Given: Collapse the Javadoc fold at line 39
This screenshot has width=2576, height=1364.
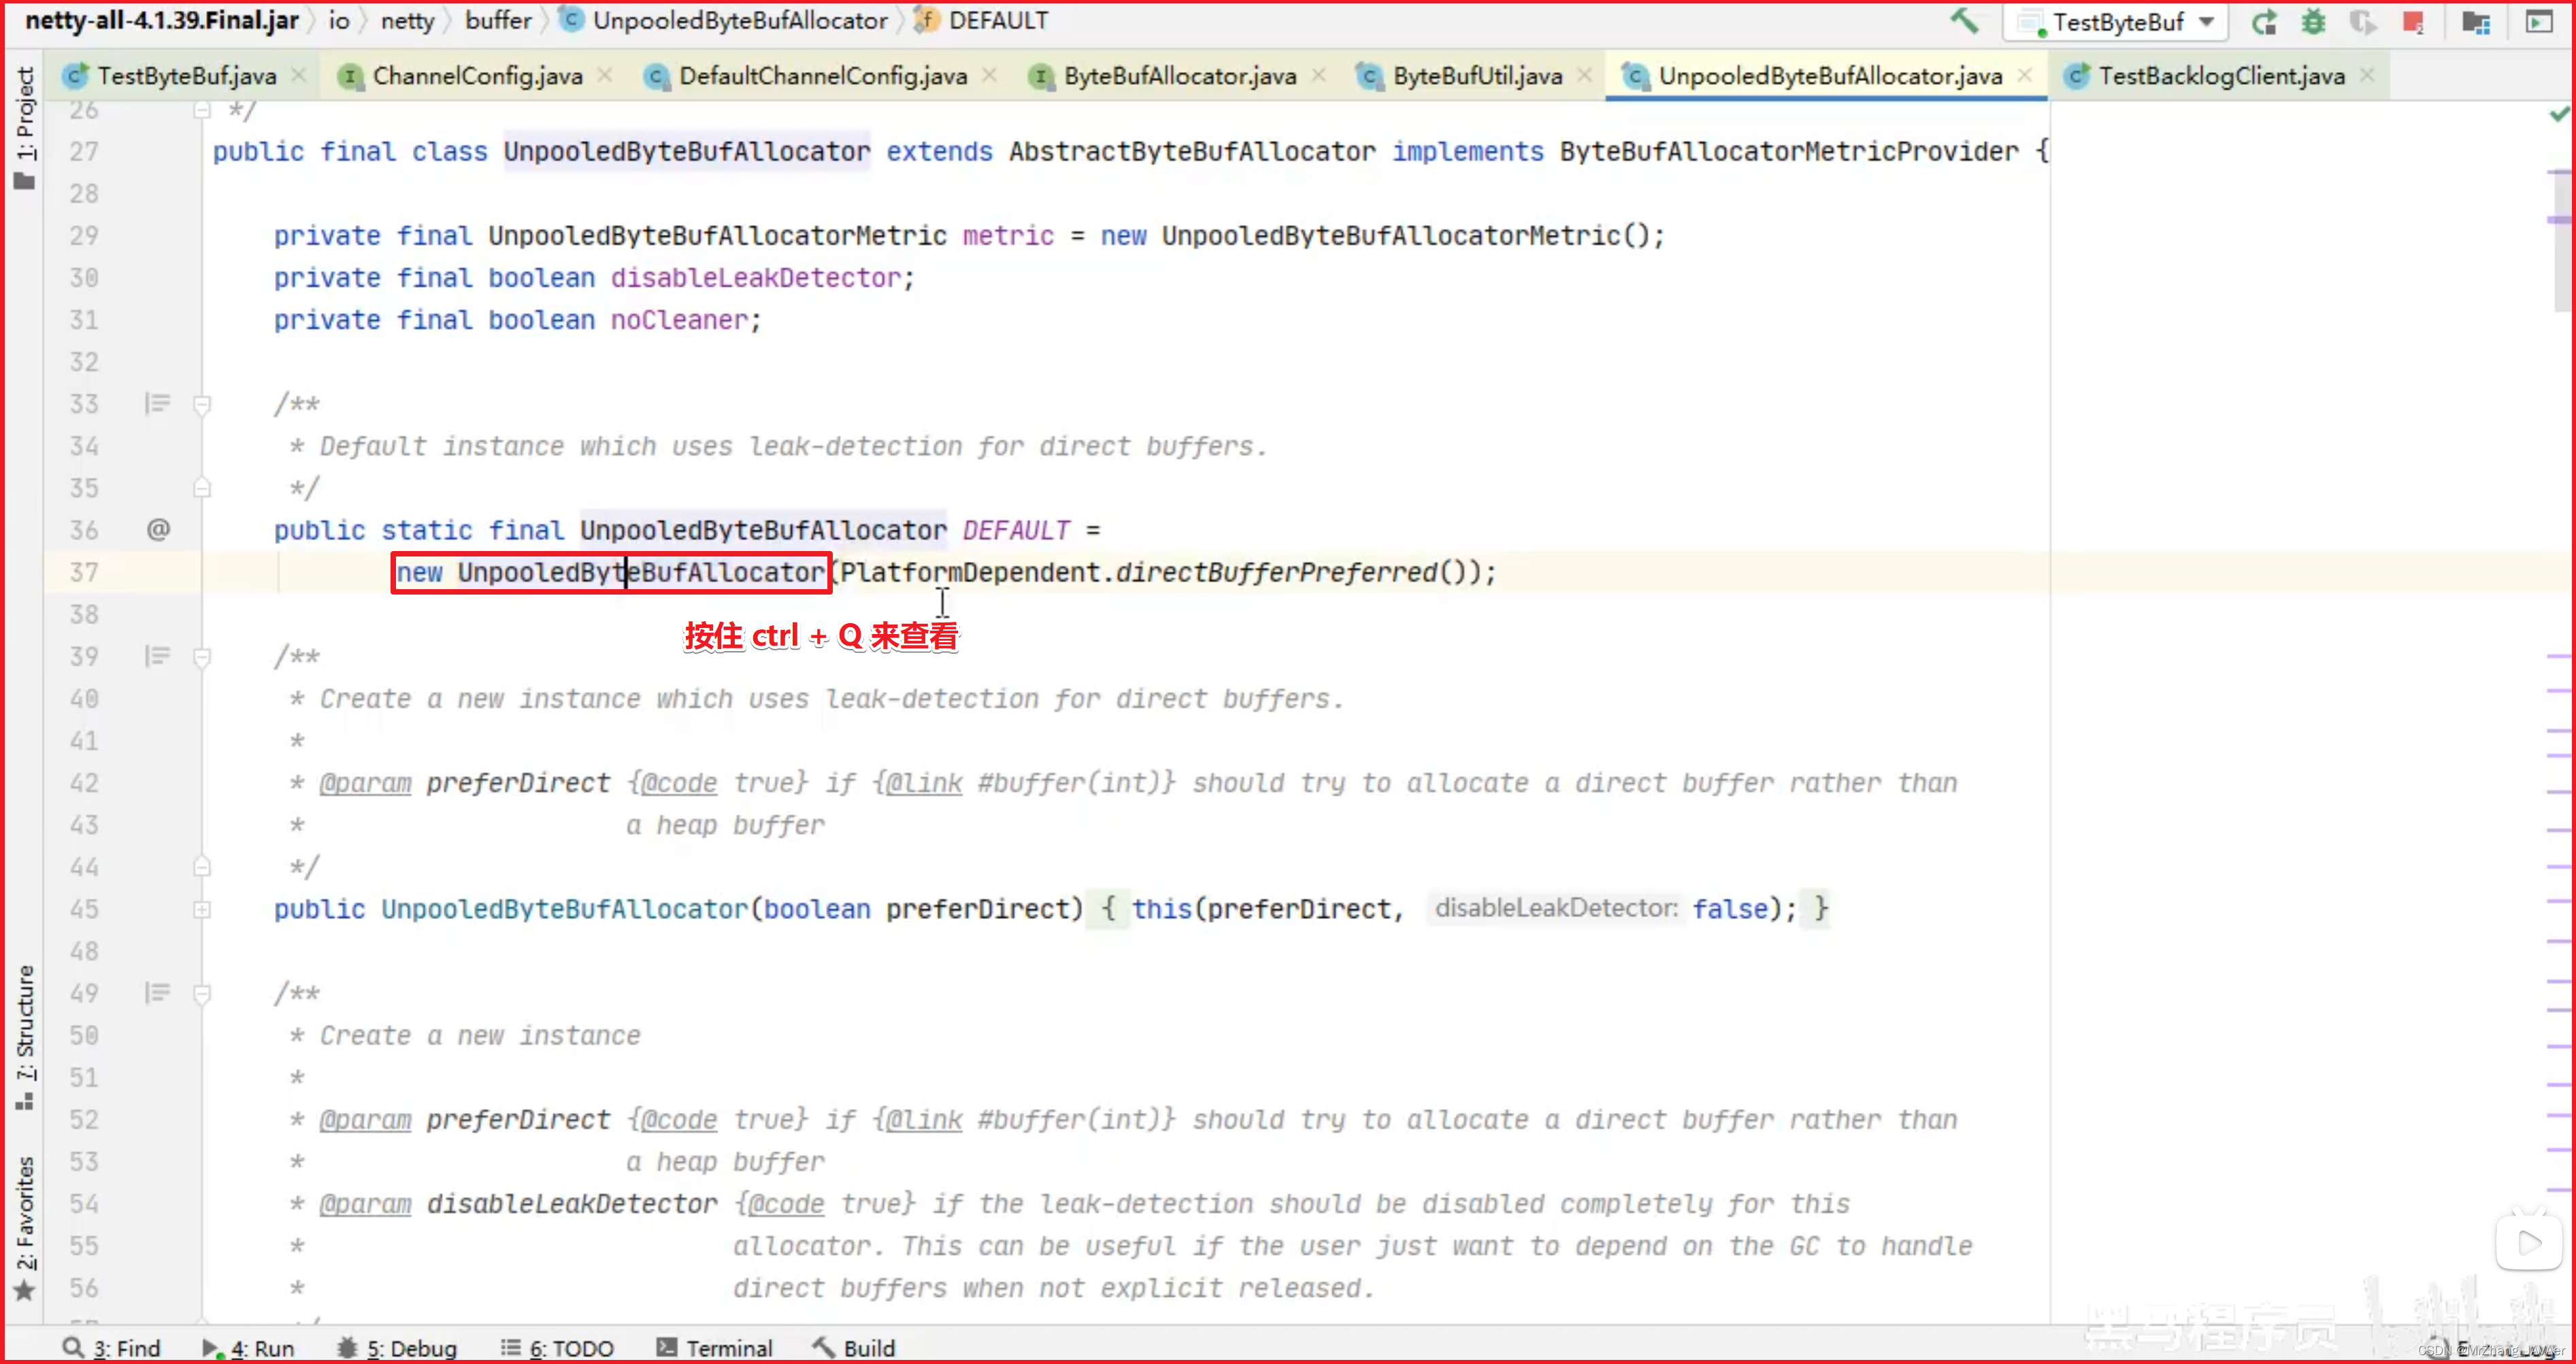Looking at the screenshot, I should (202, 657).
